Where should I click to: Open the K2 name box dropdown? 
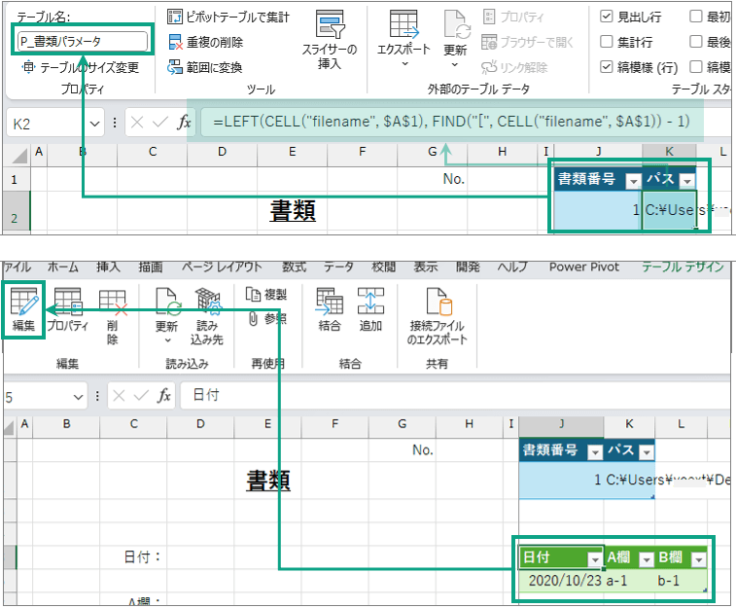tap(95, 124)
